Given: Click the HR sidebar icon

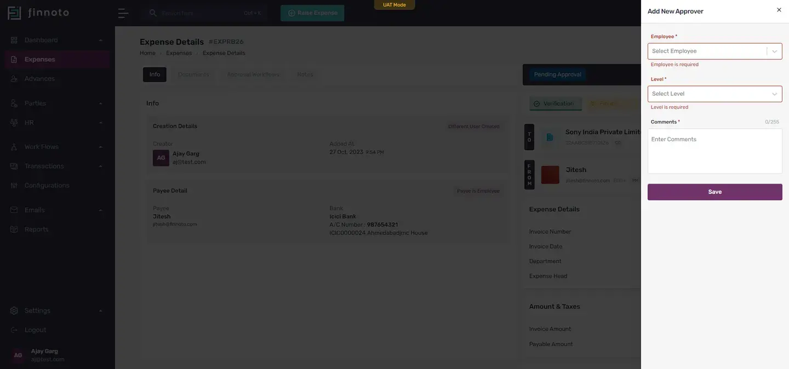Looking at the screenshot, I should tap(14, 123).
